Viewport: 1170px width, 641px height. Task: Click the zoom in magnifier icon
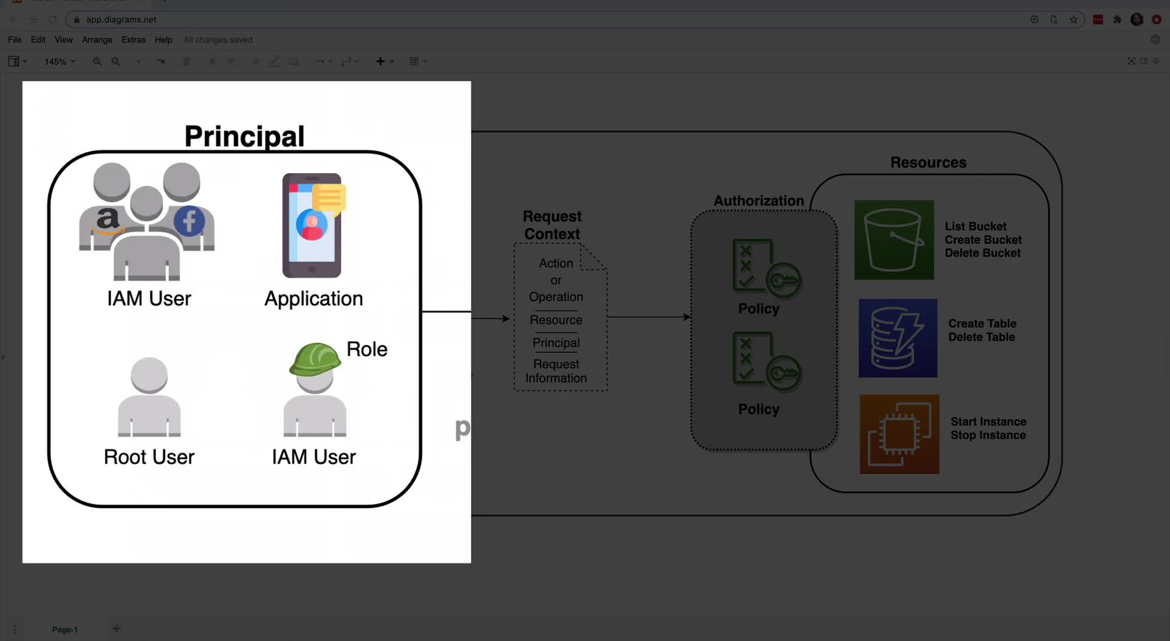(97, 61)
